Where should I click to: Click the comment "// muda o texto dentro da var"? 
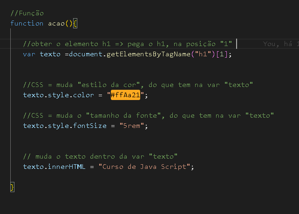pyautogui.click(x=100, y=156)
